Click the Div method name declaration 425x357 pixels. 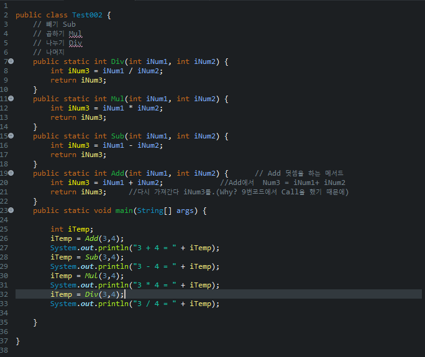[x=117, y=61]
